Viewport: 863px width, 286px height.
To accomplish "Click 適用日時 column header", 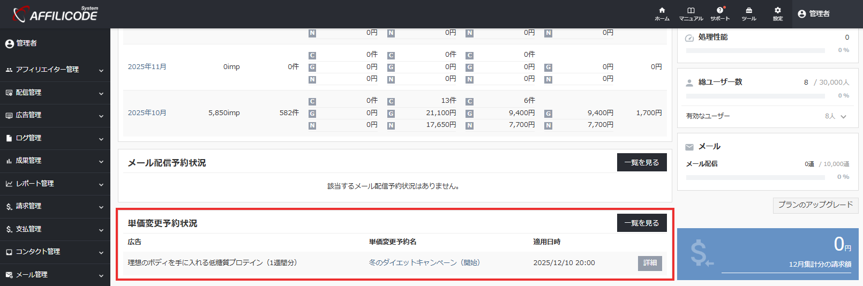I will [x=547, y=242].
